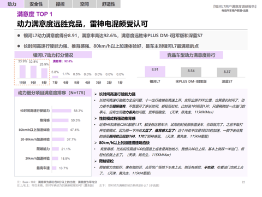Click the 满意度 TOP 1 heading

point(34,14)
